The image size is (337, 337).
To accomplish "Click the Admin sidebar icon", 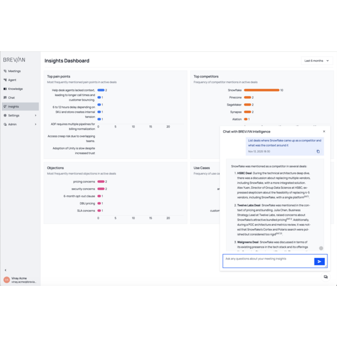I will click(x=5, y=124).
